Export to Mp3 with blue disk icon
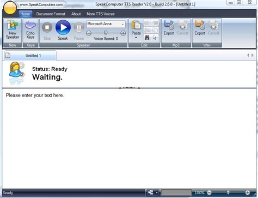This screenshot has width=258, height=198. point(169,27)
